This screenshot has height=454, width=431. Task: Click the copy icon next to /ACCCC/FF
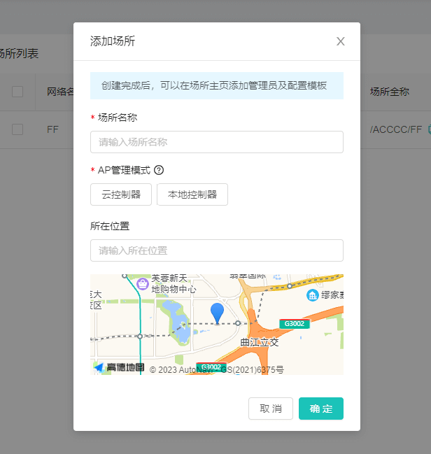(x=428, y=129)
